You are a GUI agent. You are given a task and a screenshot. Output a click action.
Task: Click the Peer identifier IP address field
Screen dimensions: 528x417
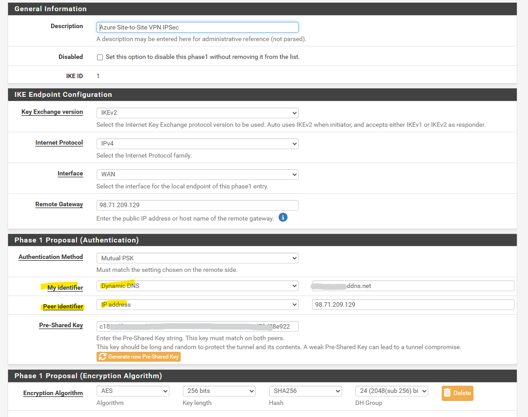(413, 304)
